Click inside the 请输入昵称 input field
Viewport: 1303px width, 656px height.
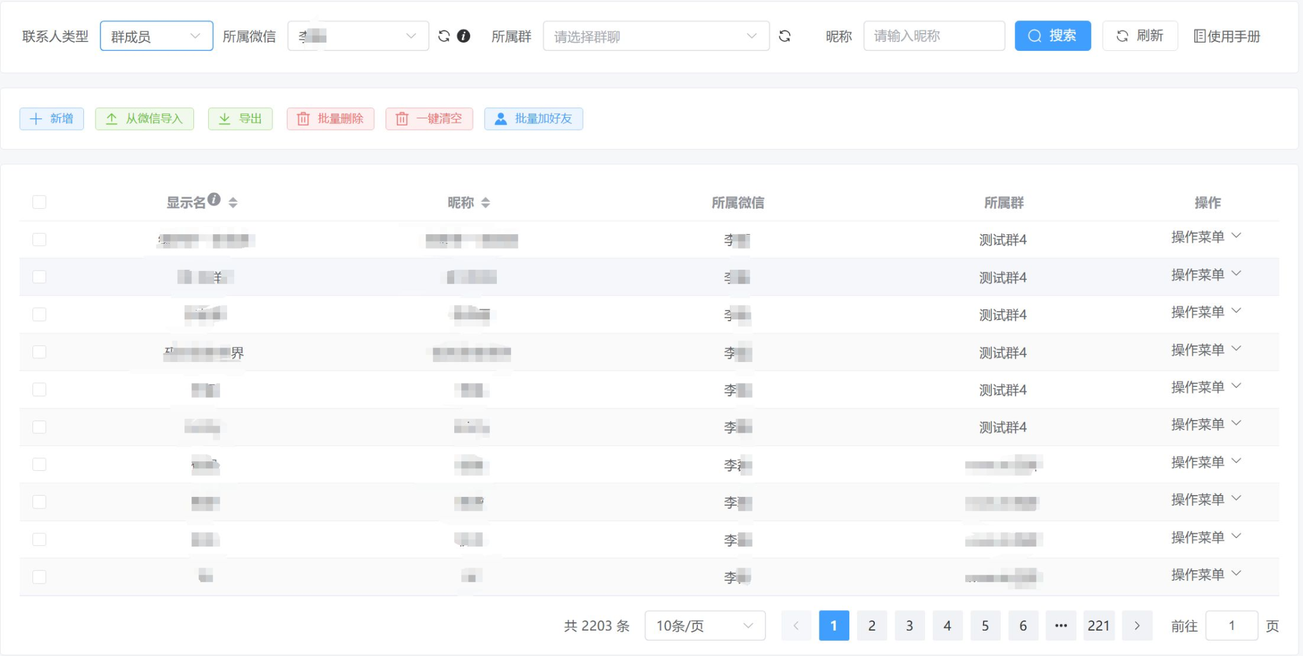[x=934, y=36]
